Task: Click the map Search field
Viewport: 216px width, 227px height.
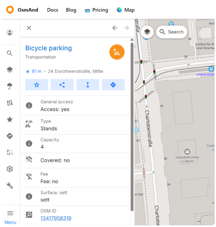Action: coord(172,32)
